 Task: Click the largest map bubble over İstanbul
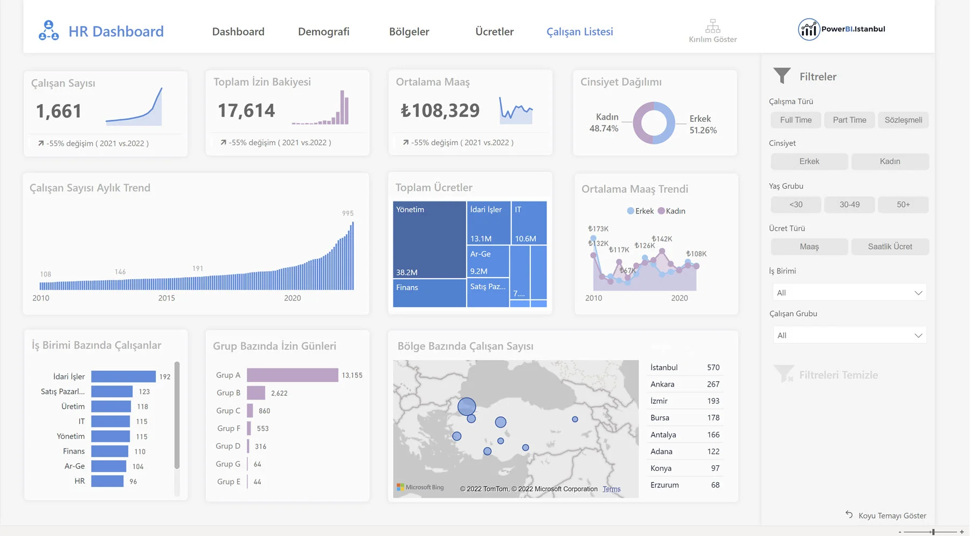point(467,407)
